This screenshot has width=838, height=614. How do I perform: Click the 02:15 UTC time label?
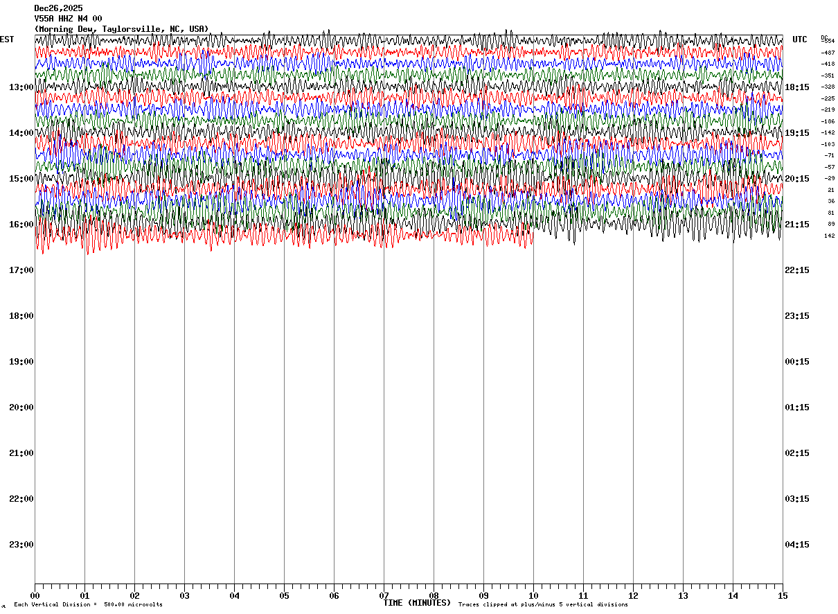(797, 453)
